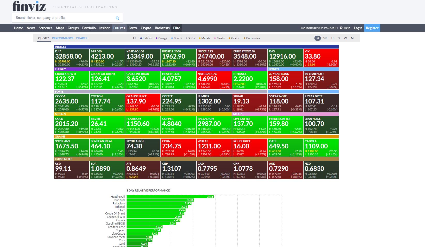Open the Insider page
425x247 pixels.
(104, 28)
